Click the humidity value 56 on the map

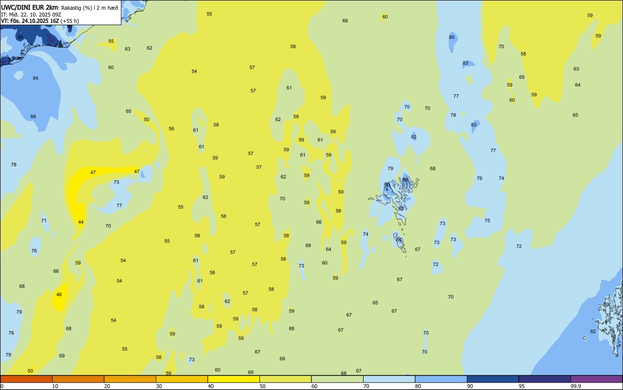171,129
